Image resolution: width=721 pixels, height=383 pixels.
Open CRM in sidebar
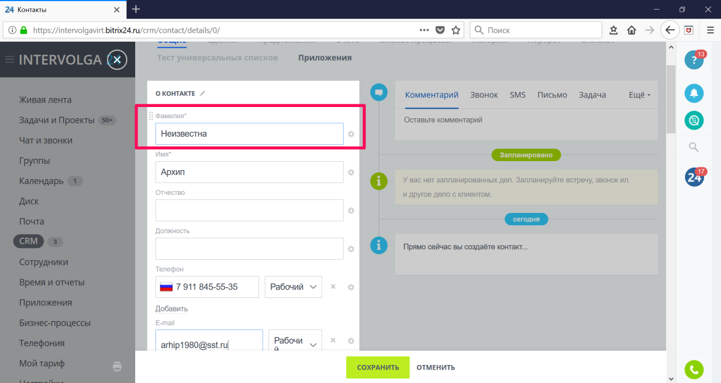point(28,241)
